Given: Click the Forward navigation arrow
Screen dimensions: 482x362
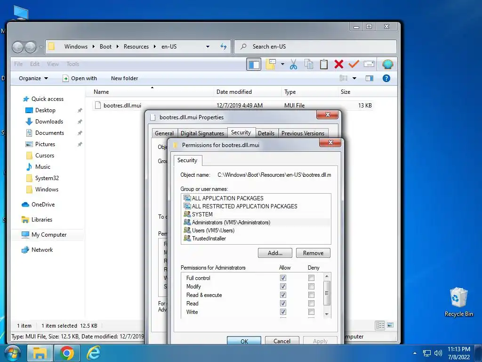Looking at the screenshot, I should 31,47.
